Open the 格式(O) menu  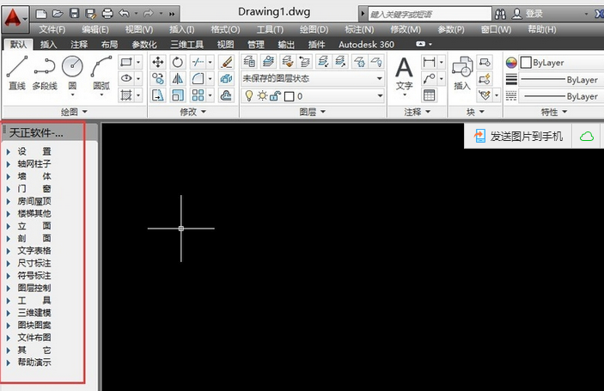click(x=225, y=30)
